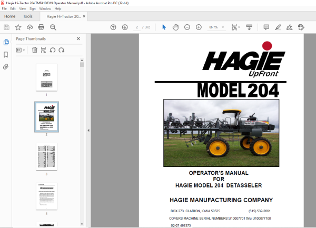This screenshot has height=228, width=316.
Task: Open the Bookmarks panel icon
Action: point(6,55)
